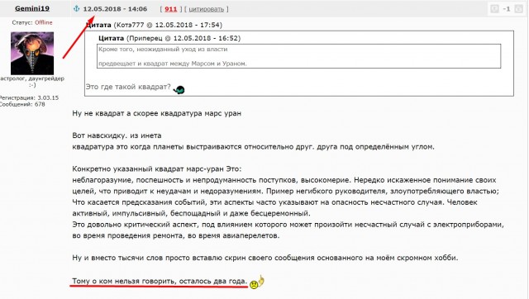Click the 'цитировать' quote link
Screen dimensions: 529x299
click(206, 9)
